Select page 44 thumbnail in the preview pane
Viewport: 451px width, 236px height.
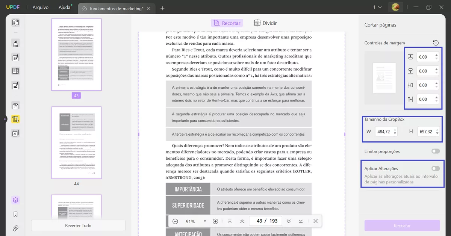pyautogui.click(x=76, y=143)
